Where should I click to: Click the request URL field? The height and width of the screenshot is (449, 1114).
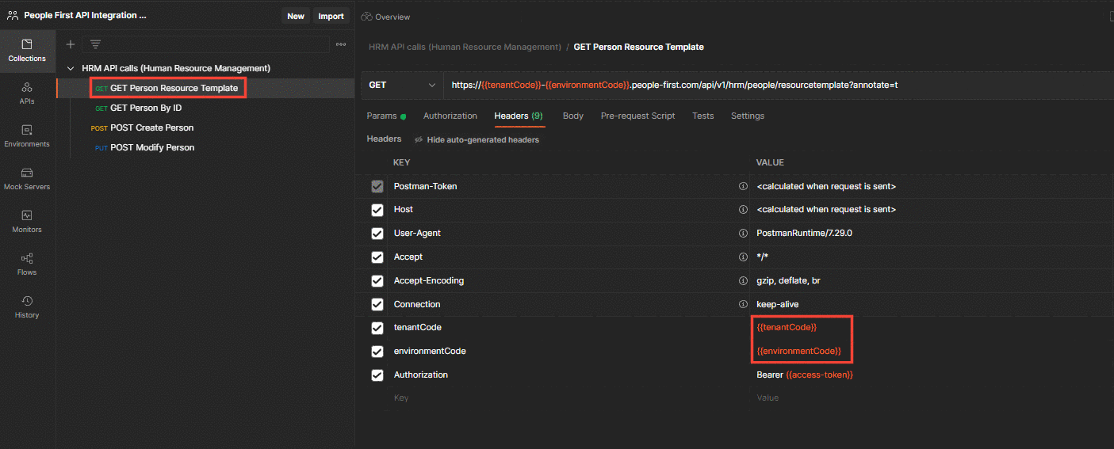pos(779,85)
